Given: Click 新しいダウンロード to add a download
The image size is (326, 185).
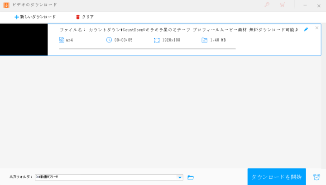Looking at the screenshot, I should tap(35, 17).
